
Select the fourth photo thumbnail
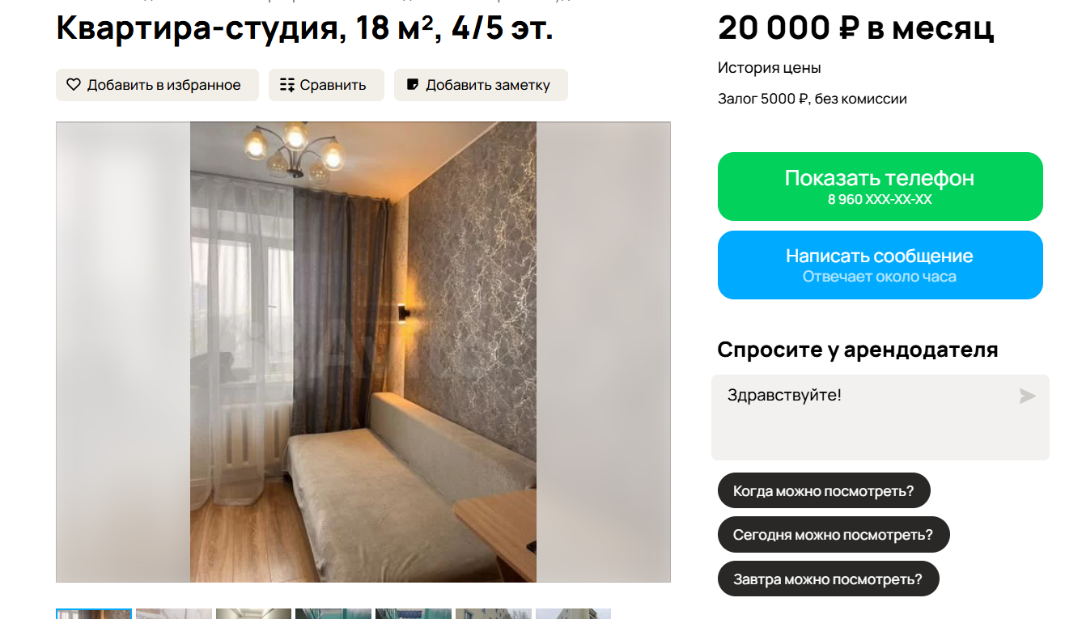click(333, 614)
